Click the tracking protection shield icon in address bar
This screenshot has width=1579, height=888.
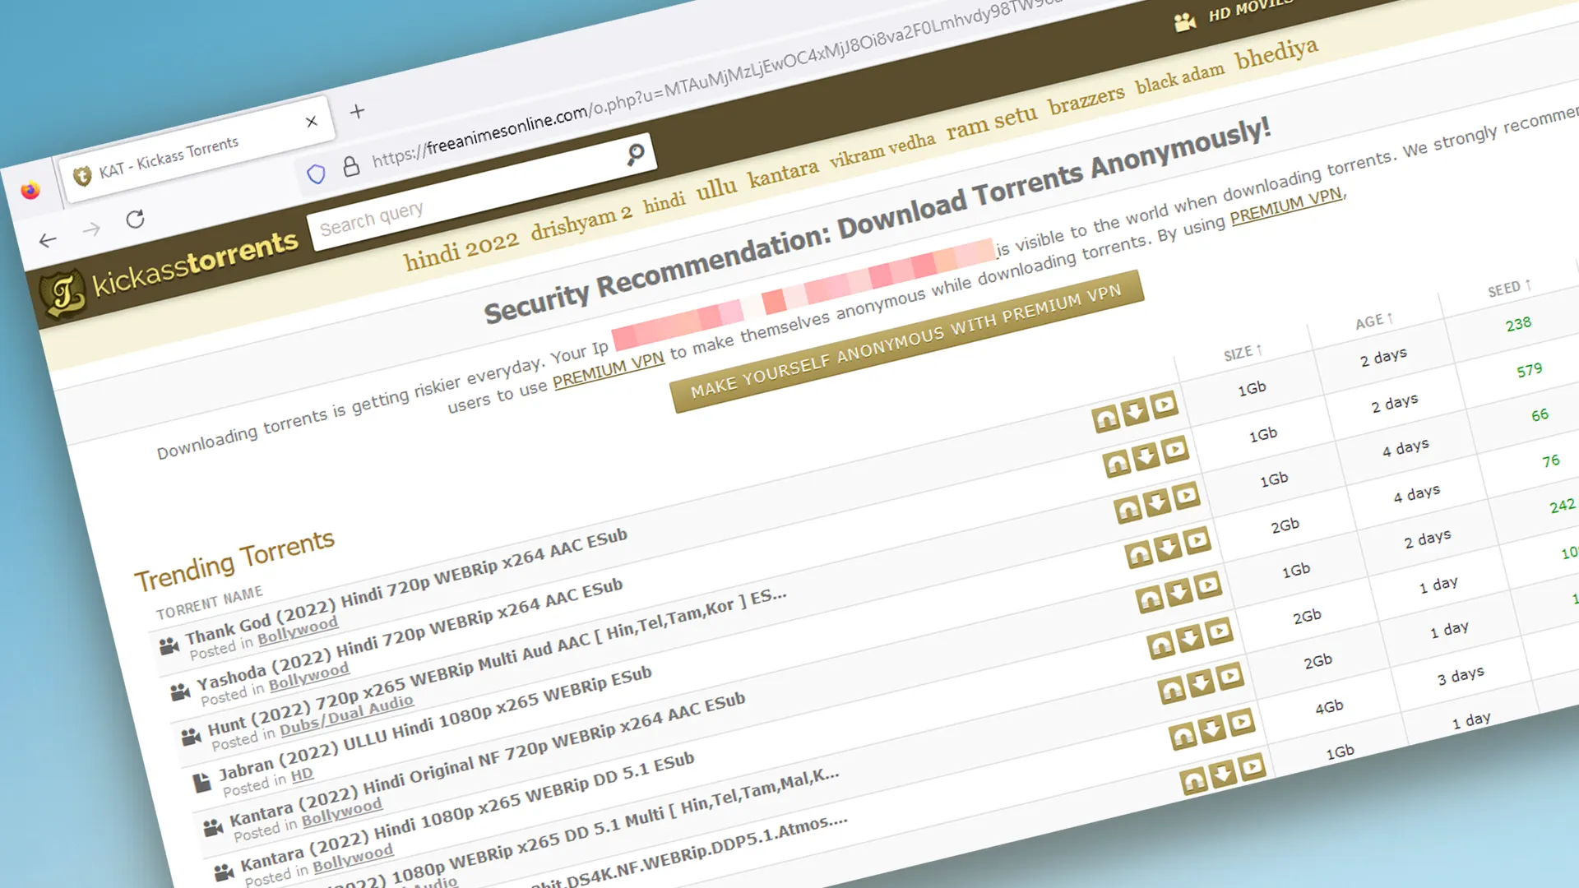(x=316, y=173)
